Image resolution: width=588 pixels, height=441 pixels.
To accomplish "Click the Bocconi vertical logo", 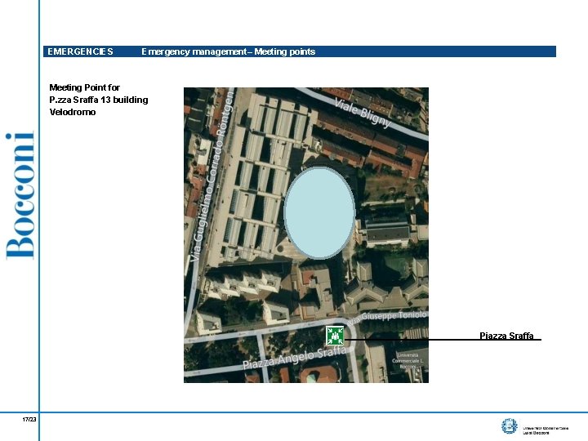I will pyautogui.click(x=20, y=196).
